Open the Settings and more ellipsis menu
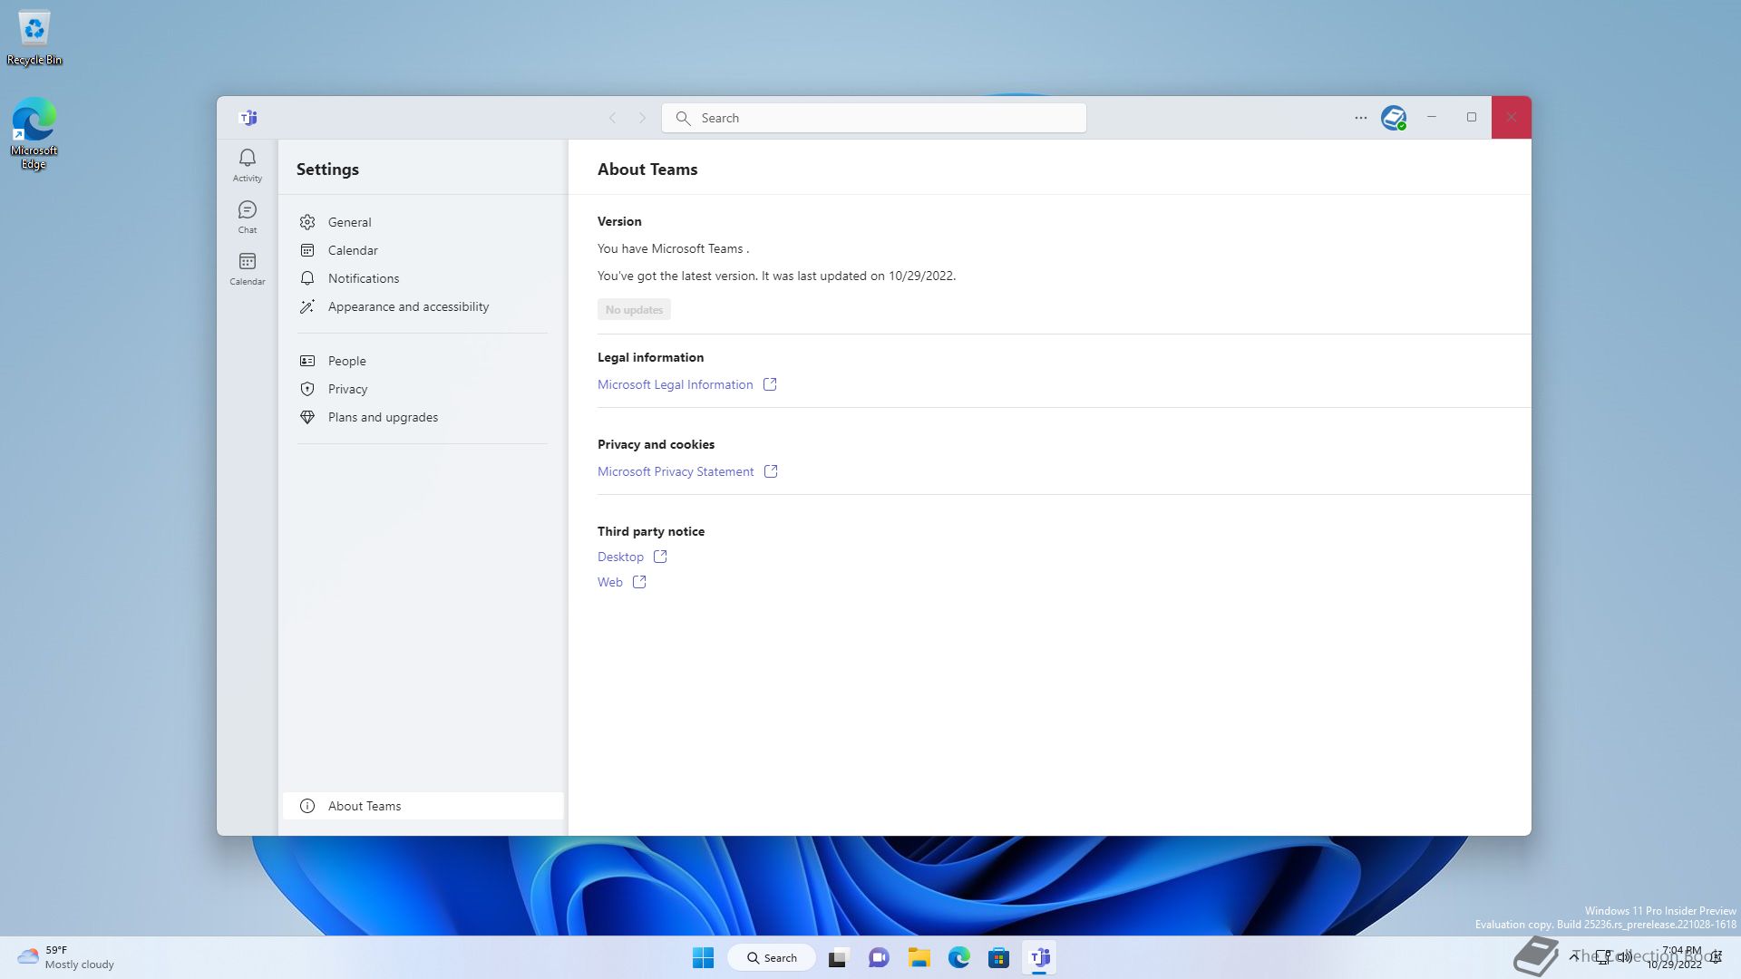Image resolution: width=1741 pixels, height=979 pixels. click(x=1360, y=118)
